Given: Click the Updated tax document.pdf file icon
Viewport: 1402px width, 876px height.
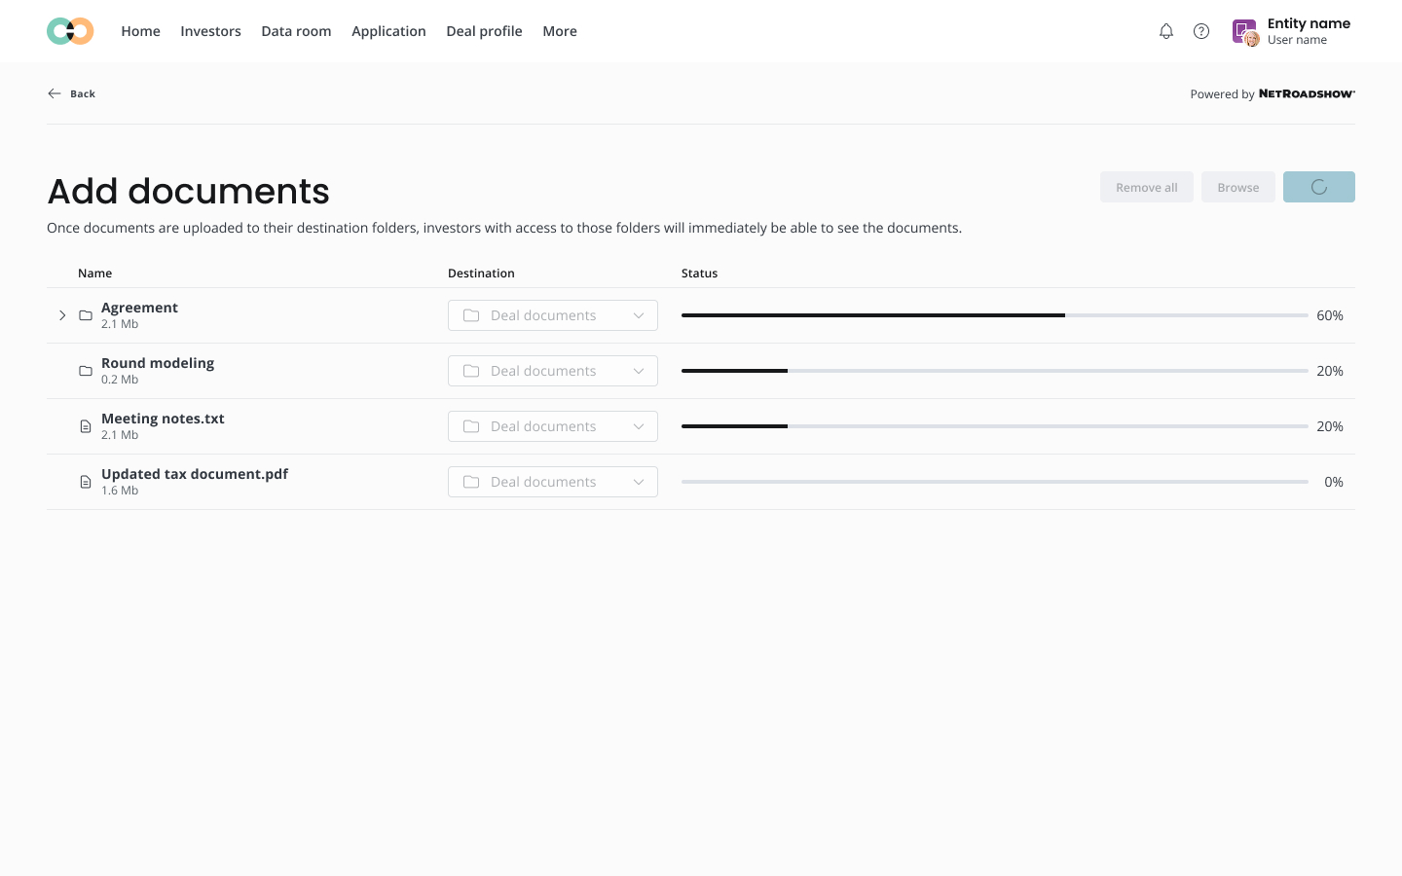Looking at the screenshot, I should pyautogui.click(x=86, y=482).
